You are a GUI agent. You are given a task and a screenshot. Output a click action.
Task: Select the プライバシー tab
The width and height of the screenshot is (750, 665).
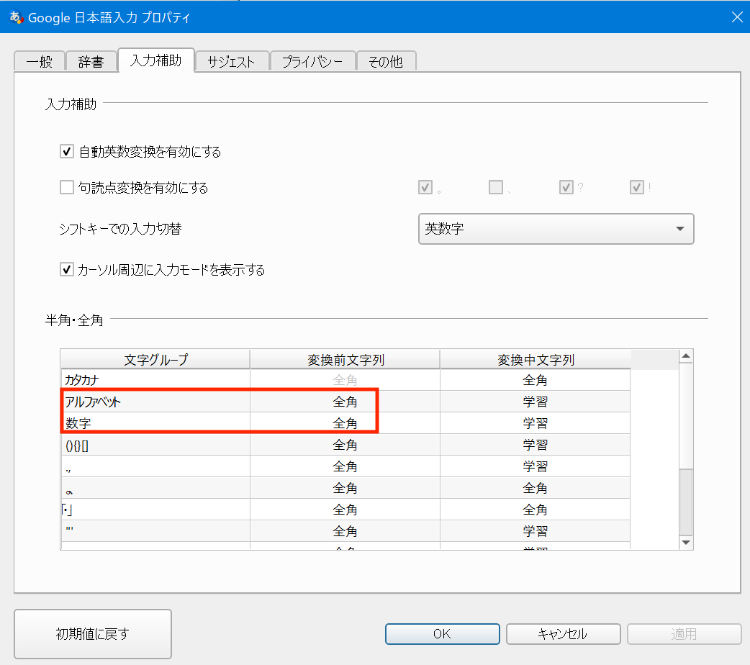click(x=312, y=62)
